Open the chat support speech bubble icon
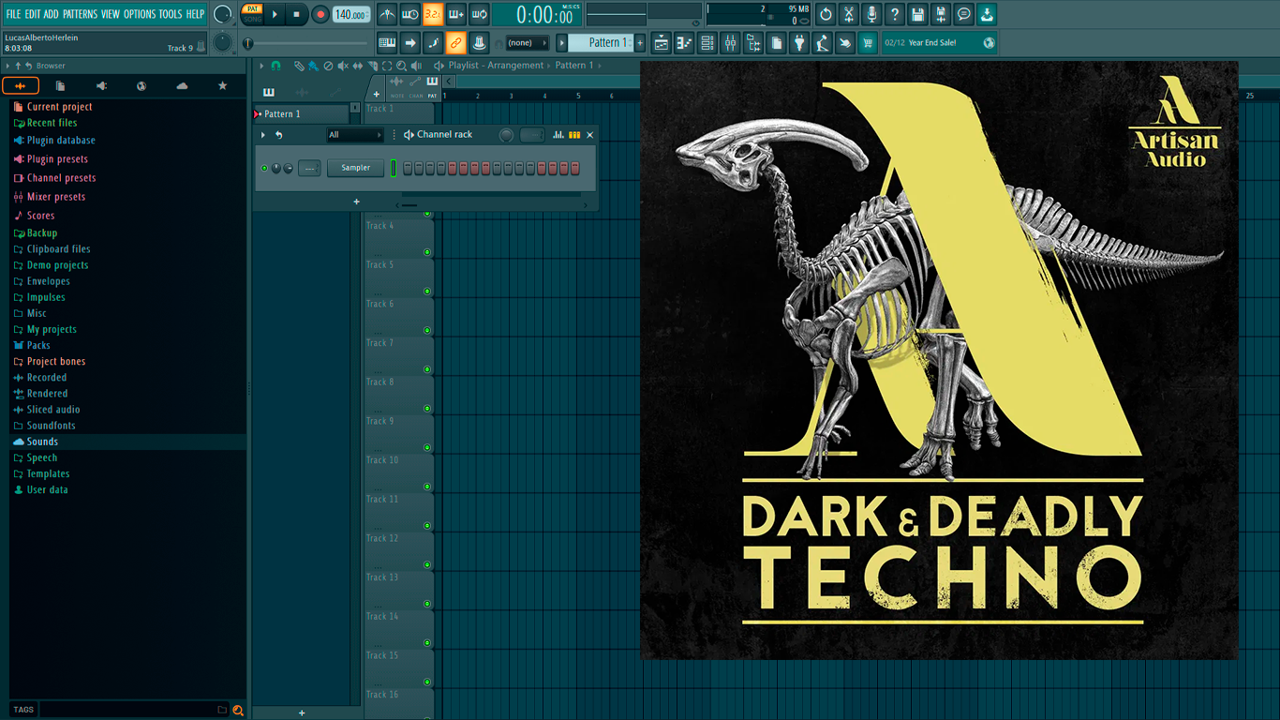The image size is (1280, 720). coord(964,14)
